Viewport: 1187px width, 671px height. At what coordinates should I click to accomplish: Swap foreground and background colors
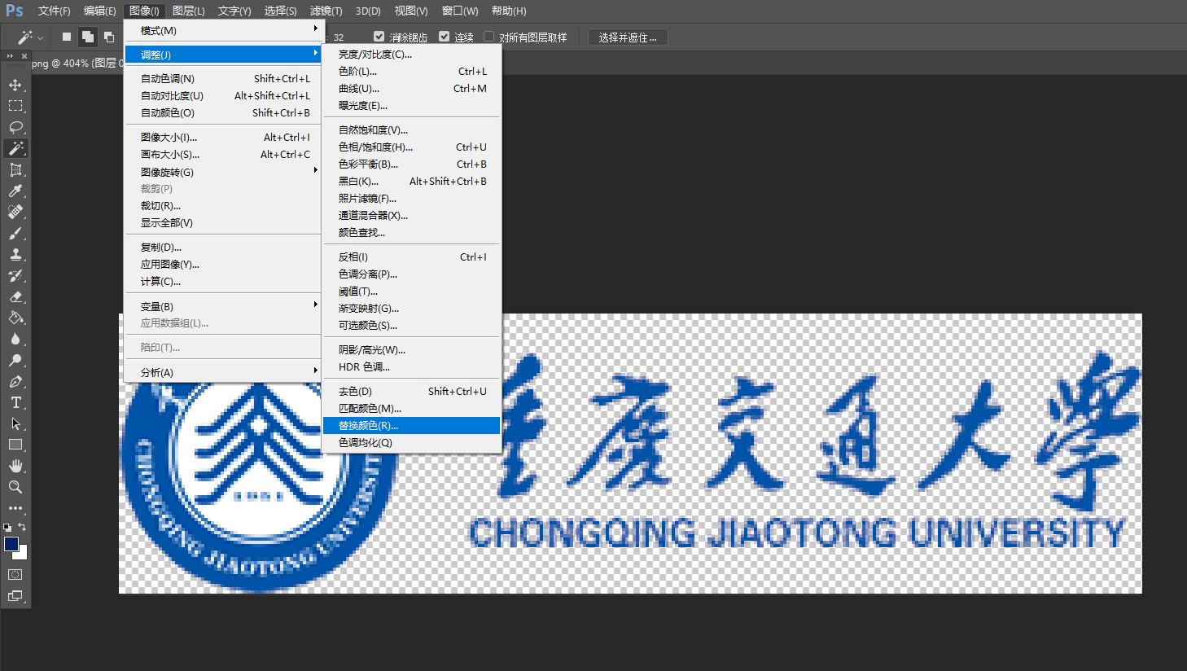[23, 527]
